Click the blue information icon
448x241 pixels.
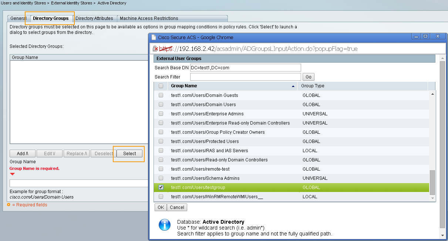[164, 224]
